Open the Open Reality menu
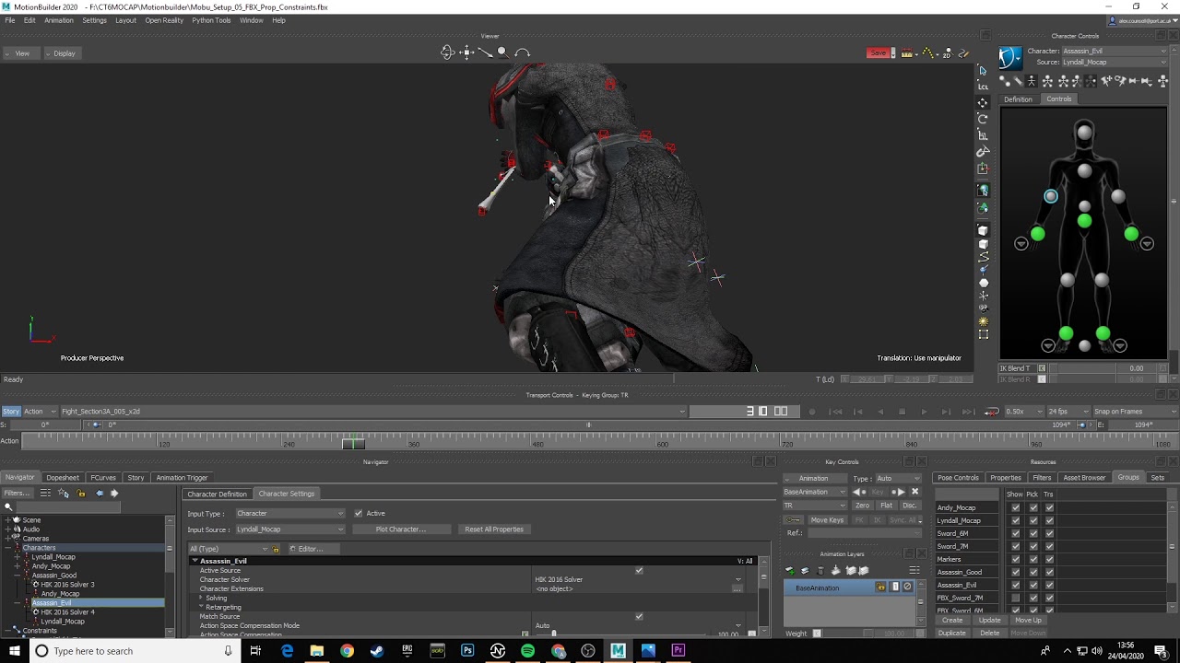 164,20
